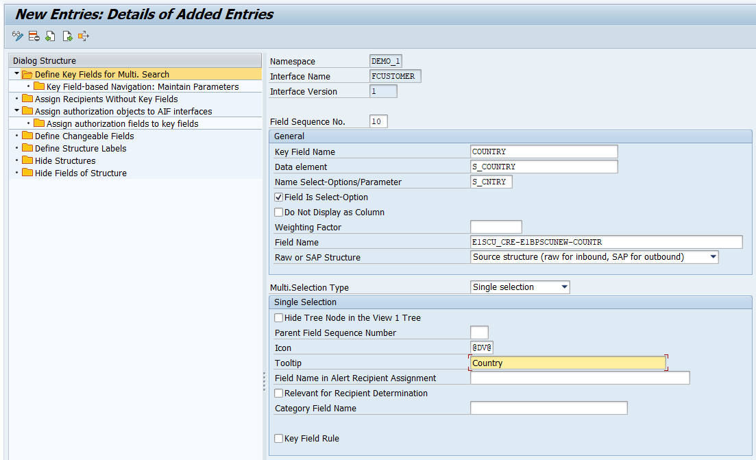The image size is (756, 460).
Task: Click folder icon of Assign Recipients Without Key Fields
Action: pyautogui.click(x=27, y=98)
